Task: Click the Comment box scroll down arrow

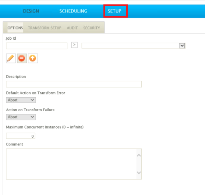Action: pyautogui.click(x=139, y=173)
